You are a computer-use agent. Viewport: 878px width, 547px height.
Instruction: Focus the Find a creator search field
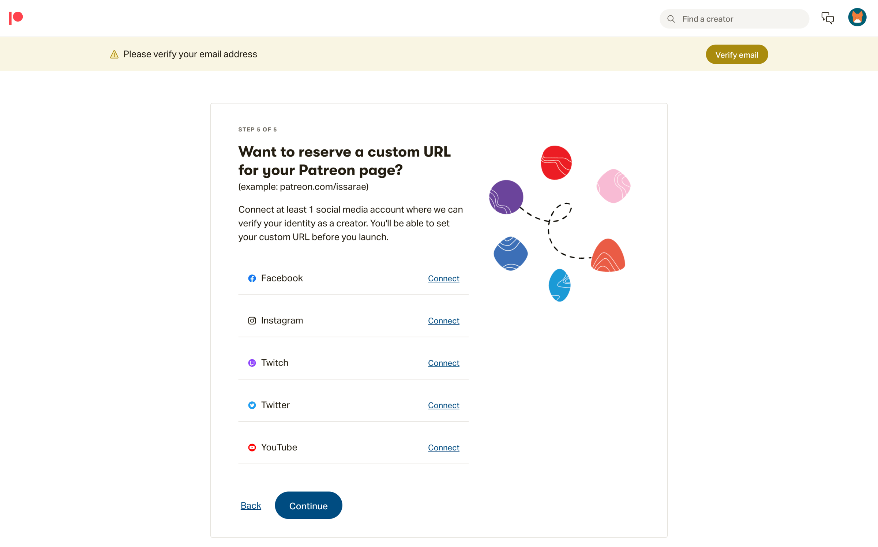(734, 19)
